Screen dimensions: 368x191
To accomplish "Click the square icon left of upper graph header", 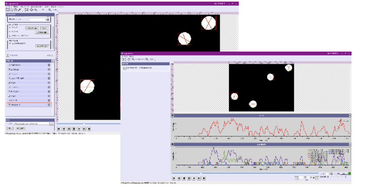I will 172,115.
